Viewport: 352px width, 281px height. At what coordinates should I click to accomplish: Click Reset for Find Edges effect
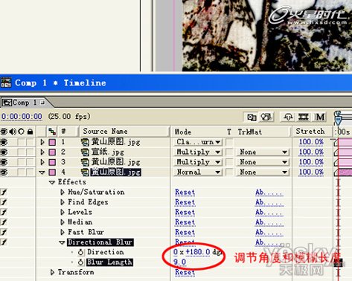pyautogui.click(x=185, y=202)
